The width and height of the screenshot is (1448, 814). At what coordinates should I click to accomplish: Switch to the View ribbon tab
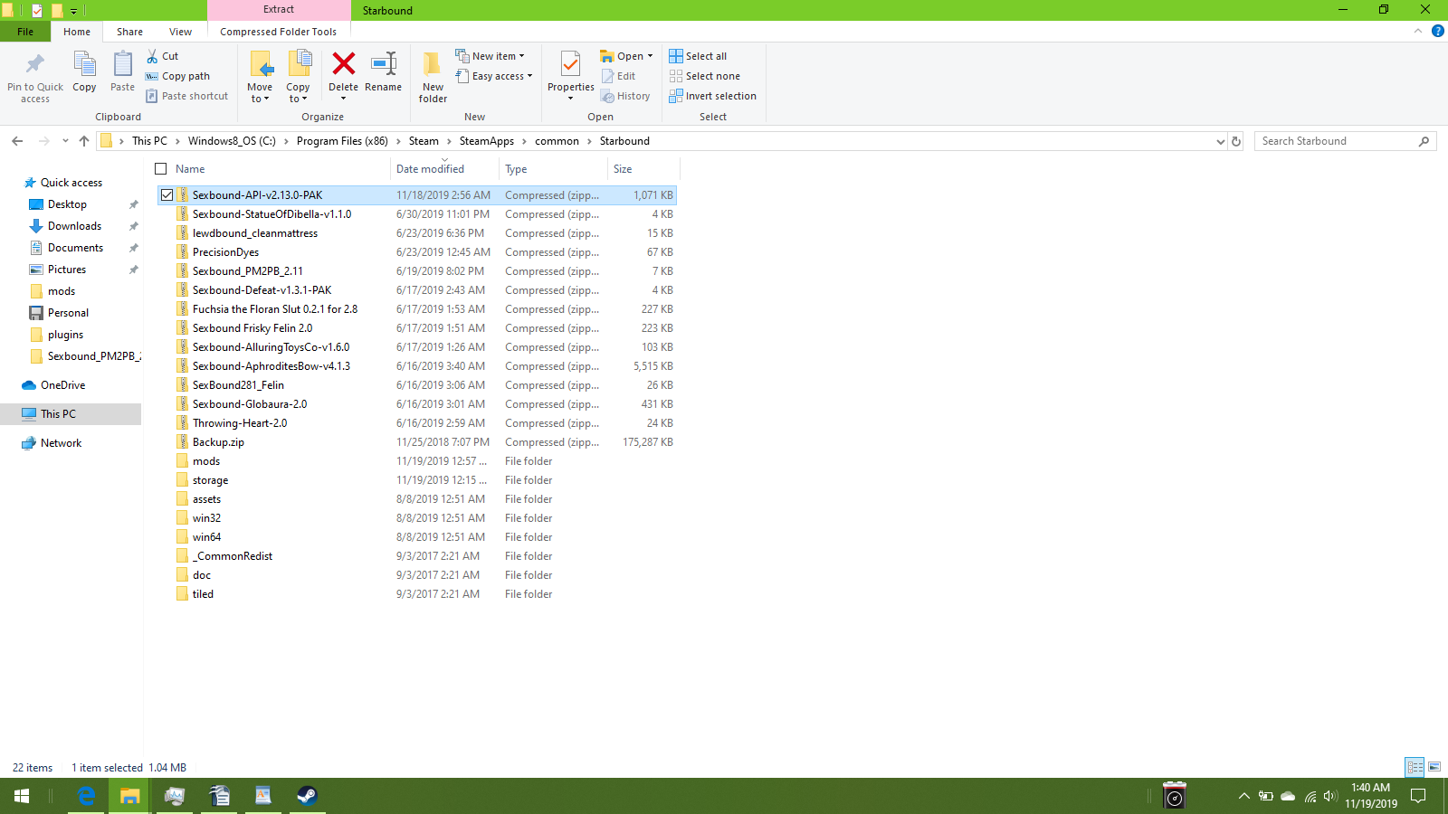pos(181,32)
